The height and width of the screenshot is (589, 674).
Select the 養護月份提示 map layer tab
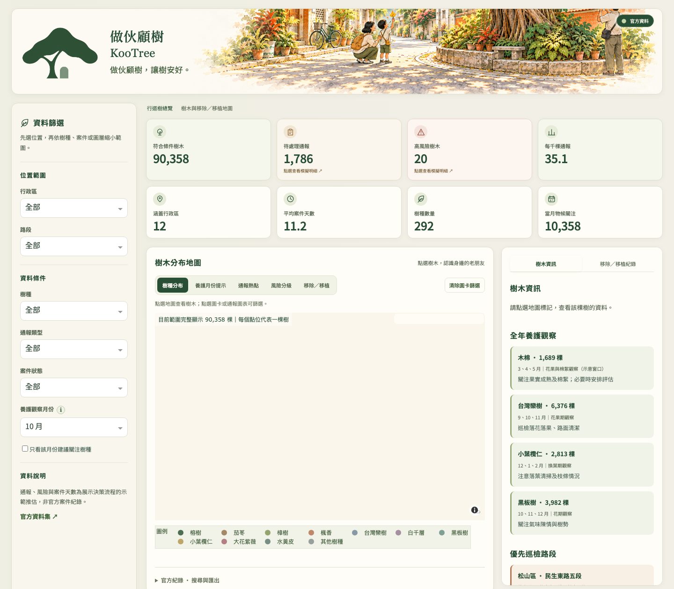(211, 285)
